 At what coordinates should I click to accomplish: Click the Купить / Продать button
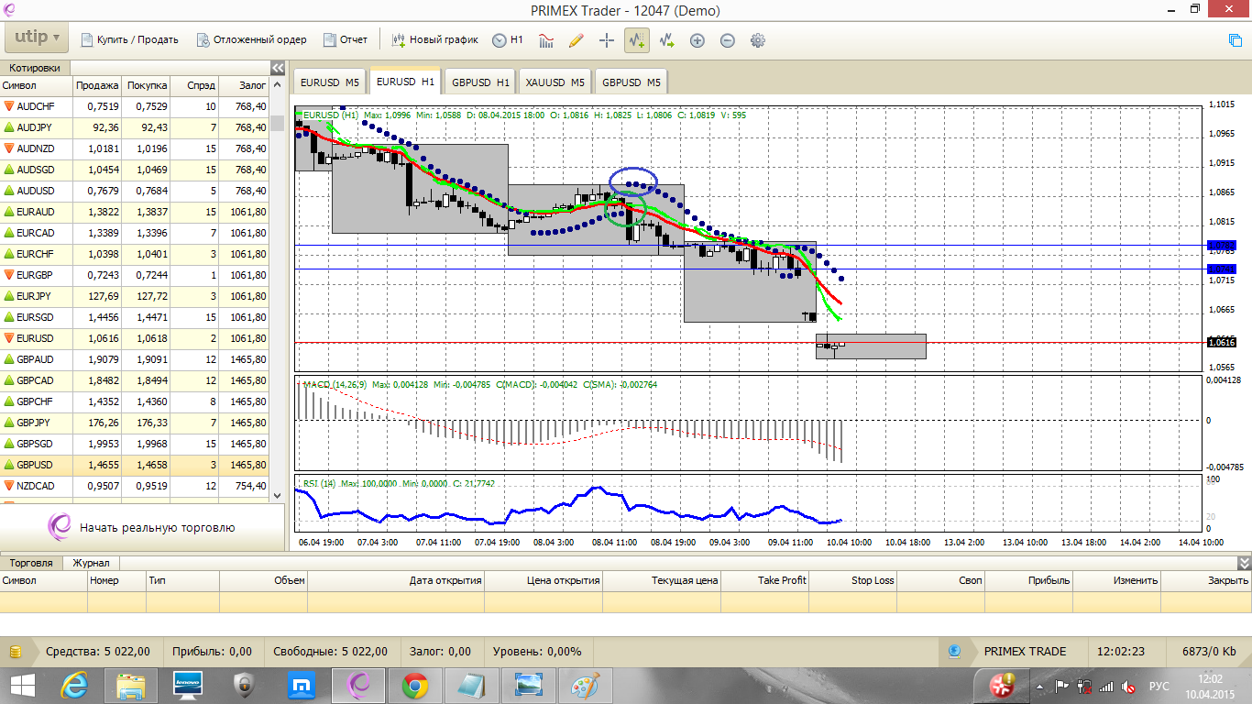(129, 40)
